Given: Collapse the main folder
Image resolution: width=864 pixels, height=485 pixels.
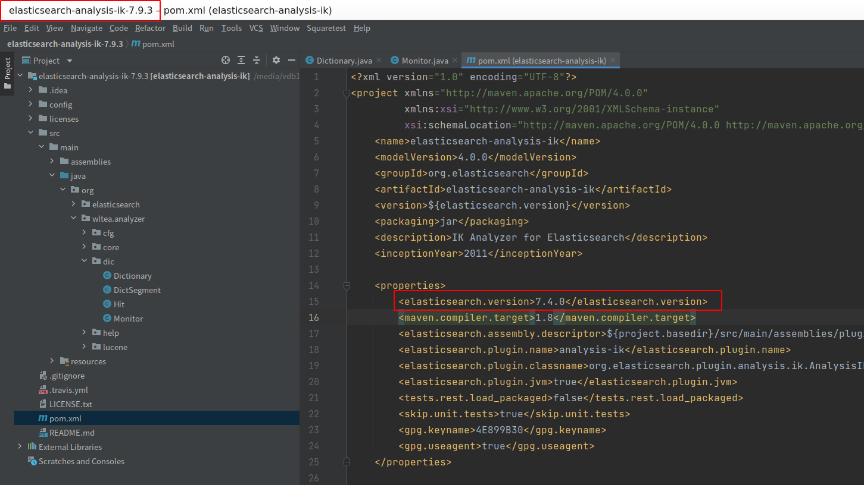Looking at the screenshot, I should pyautogui.click(x=42, y=147).
